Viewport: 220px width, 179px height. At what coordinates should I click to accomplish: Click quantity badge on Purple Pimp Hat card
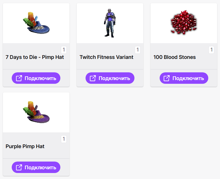point(64,139)
